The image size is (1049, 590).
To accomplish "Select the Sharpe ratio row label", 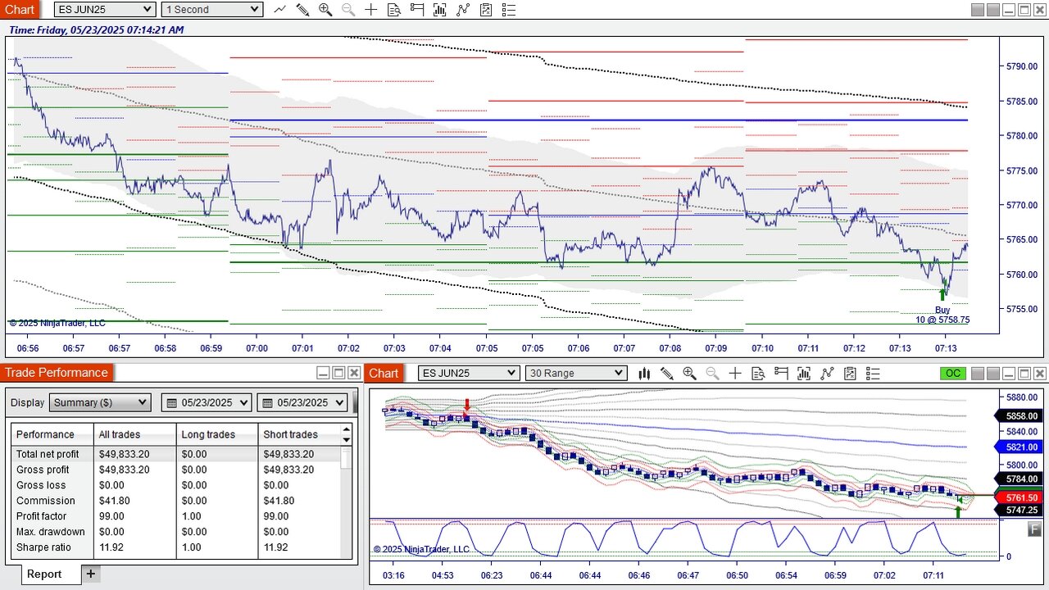I will (44, 547).
